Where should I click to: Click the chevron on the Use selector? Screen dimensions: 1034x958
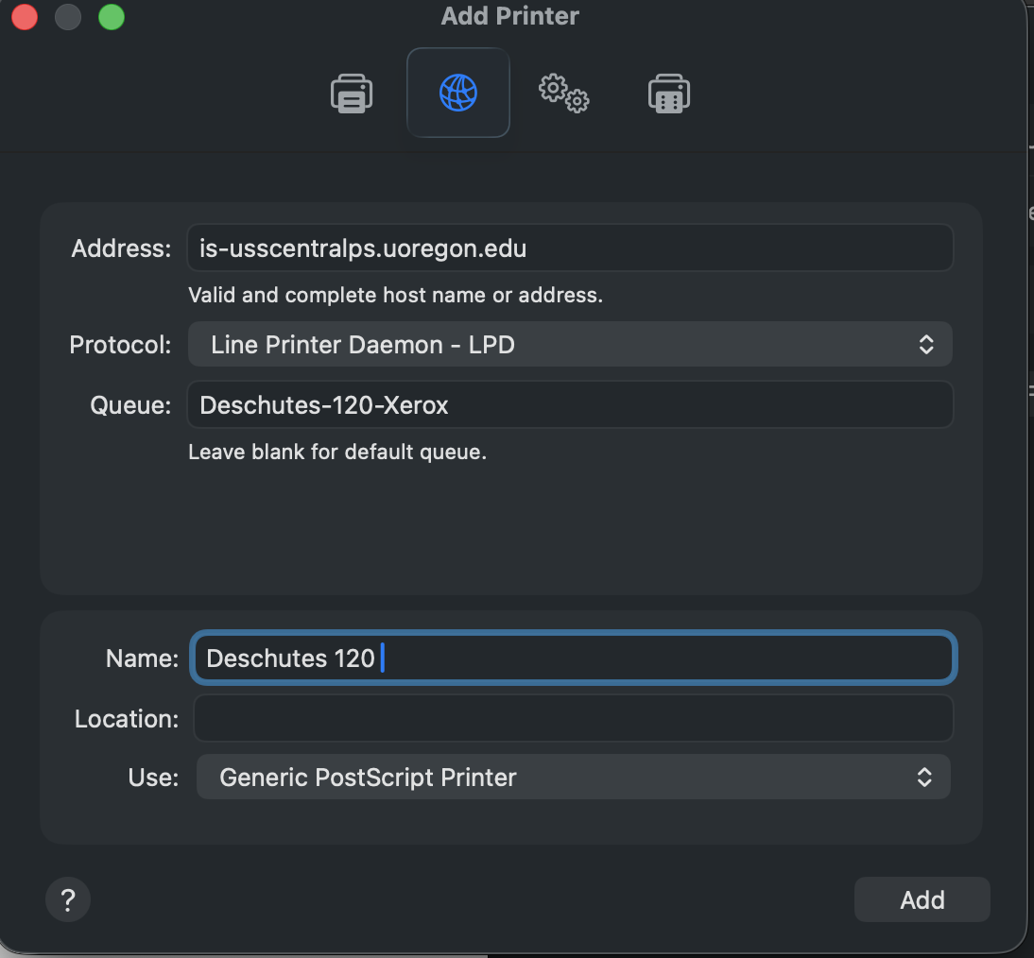[x=926, y=777]
